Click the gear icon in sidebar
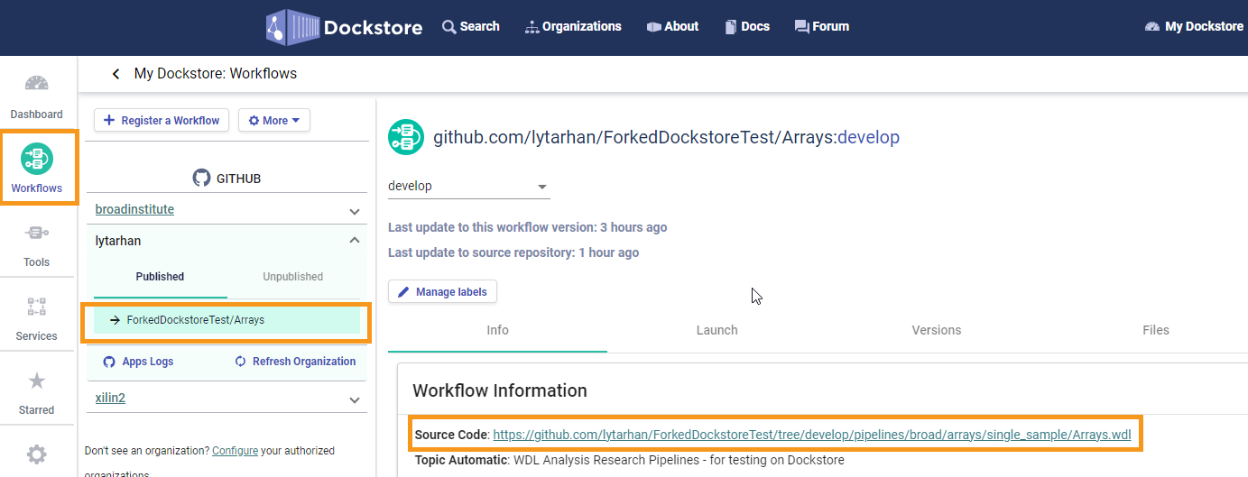Viewport: 1248px width, 477px height. tap(37, 454)
